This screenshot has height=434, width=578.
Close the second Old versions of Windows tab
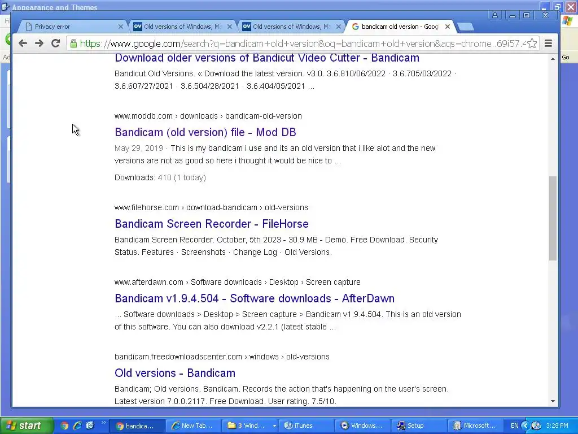[339, 27]
